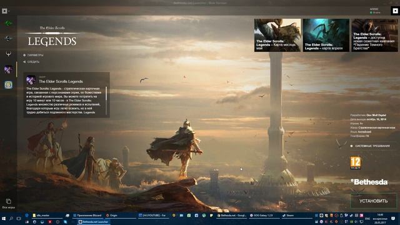Open the Legends April card news tile
This screenshot has width=400, height=225.
326,35
